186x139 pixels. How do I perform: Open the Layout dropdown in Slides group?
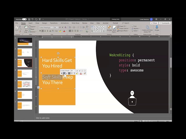(32, 27)
